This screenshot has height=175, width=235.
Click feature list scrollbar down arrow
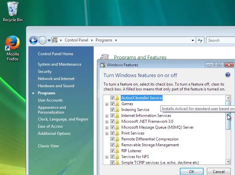(x=228, y=162)
